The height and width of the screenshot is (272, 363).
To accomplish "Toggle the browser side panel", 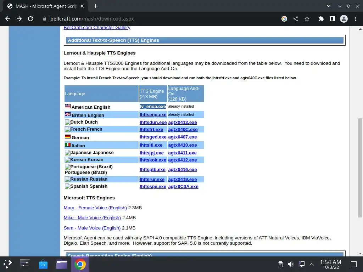I will tap(333, 19).
